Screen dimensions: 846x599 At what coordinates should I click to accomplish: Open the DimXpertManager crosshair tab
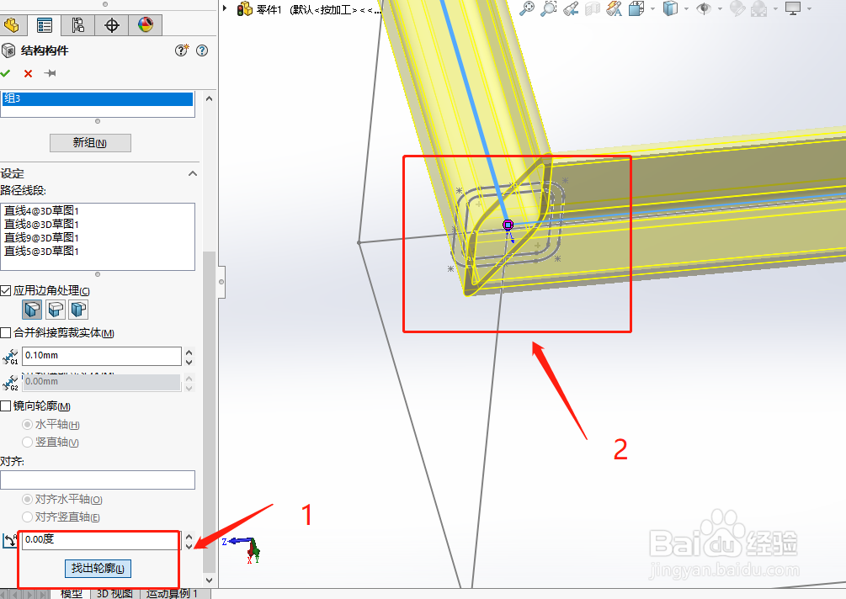(x=112, y=24)
